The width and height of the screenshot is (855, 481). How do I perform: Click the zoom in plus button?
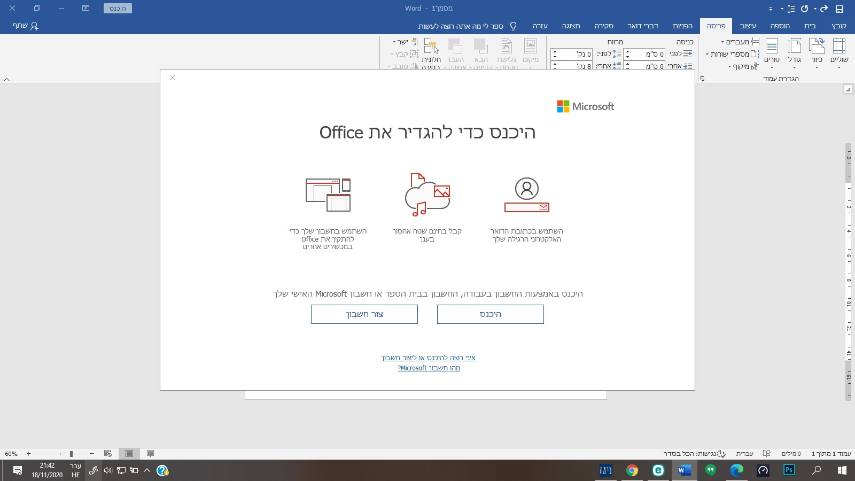coord(29,454)
